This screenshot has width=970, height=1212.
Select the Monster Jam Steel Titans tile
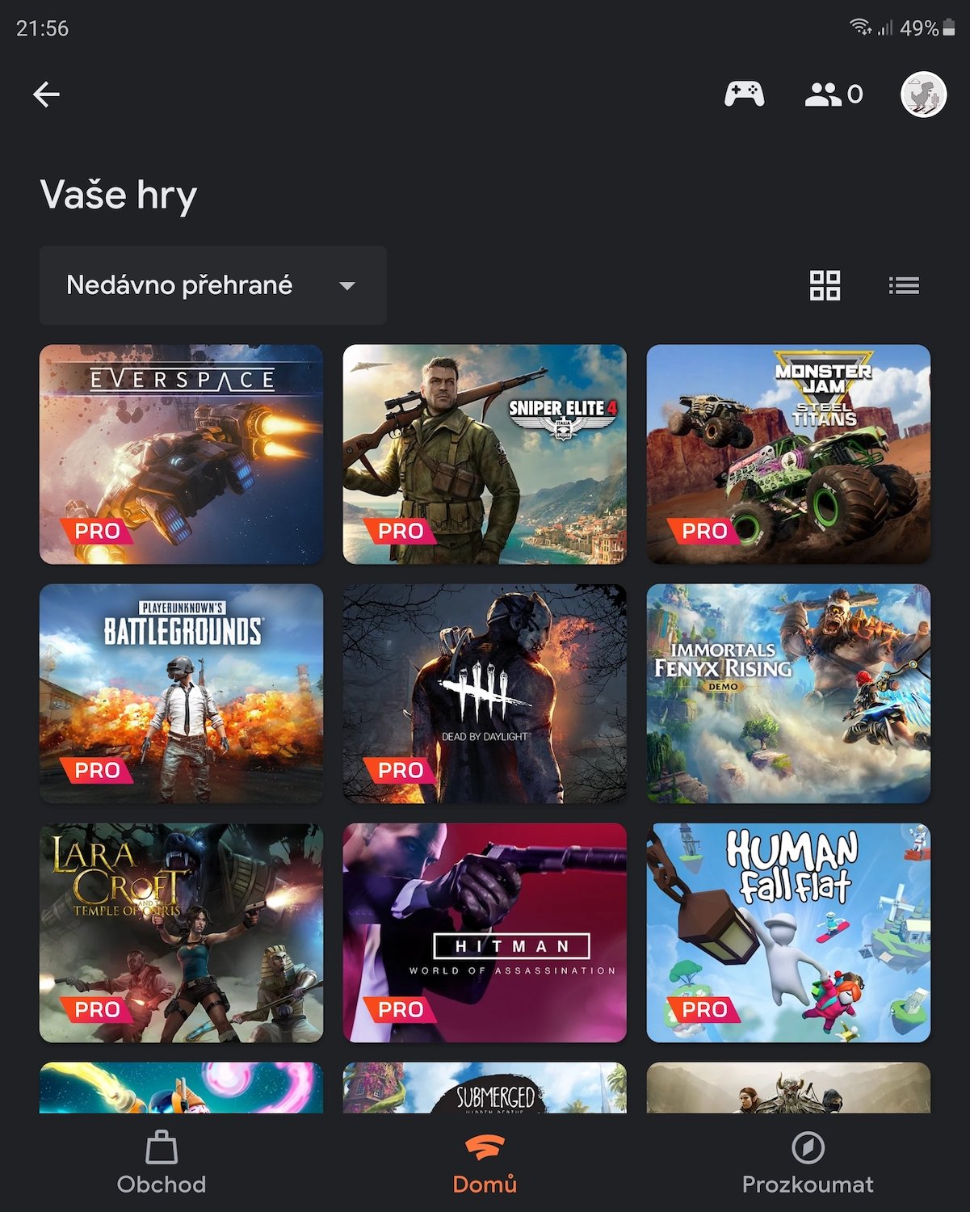pos(788,454)
